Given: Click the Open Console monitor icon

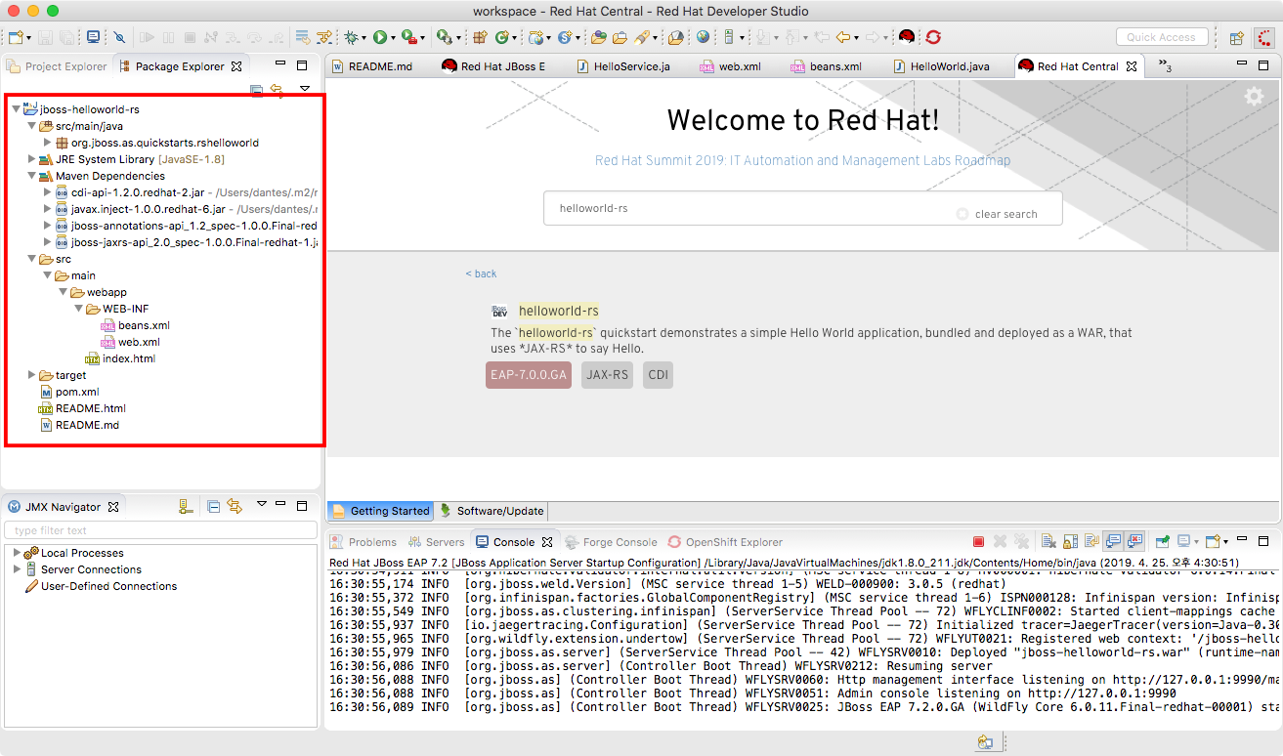Looking at the screenshot, I should click(x=93, y=37).
